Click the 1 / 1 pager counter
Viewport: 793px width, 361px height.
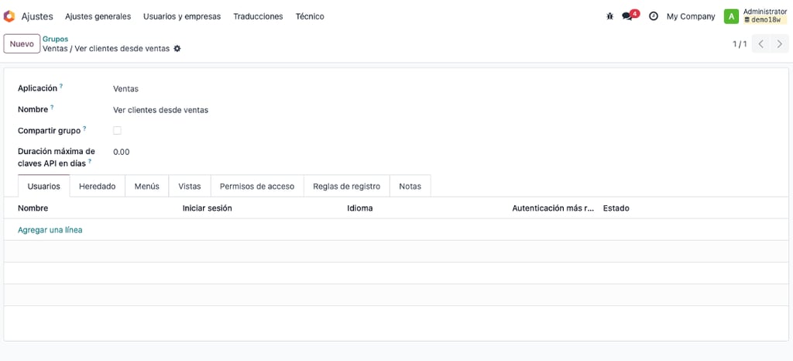pos(740,44)
